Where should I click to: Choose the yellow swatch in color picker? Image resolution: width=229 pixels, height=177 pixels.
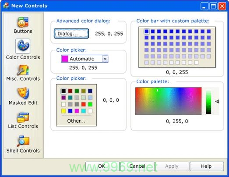(x=63, y=111)
